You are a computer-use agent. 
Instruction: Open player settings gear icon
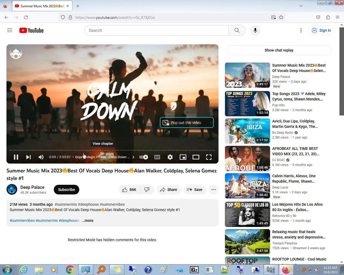[x=170, y=157]
